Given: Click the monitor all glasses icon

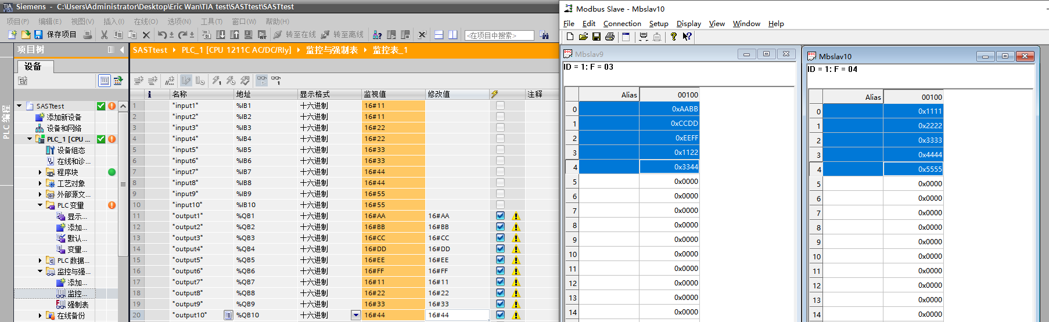Looking at the screenshot, I should tap(262, 81).
